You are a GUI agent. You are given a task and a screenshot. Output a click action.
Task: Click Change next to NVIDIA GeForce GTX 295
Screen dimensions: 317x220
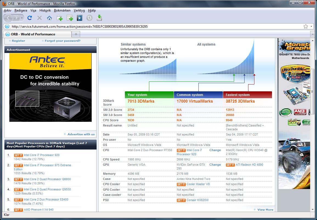215,165
